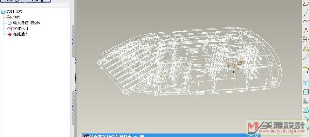
Task: Select 实体化 1 feature in model tree
Action: click(21, 29)
